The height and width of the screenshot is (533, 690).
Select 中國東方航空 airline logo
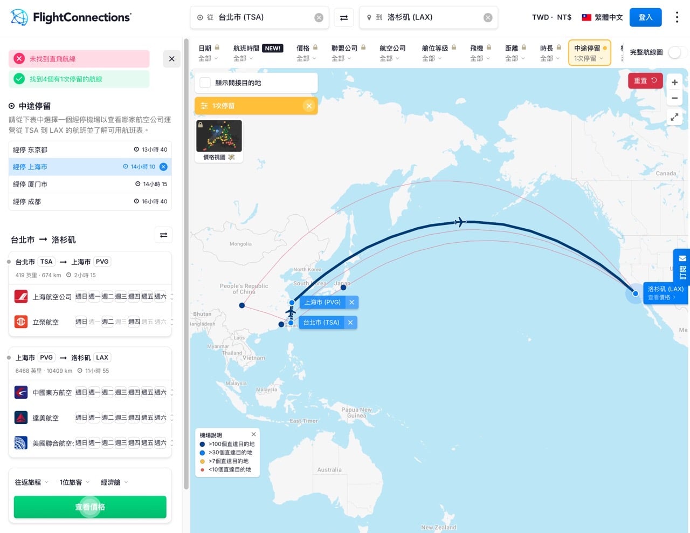pos(21,392)
